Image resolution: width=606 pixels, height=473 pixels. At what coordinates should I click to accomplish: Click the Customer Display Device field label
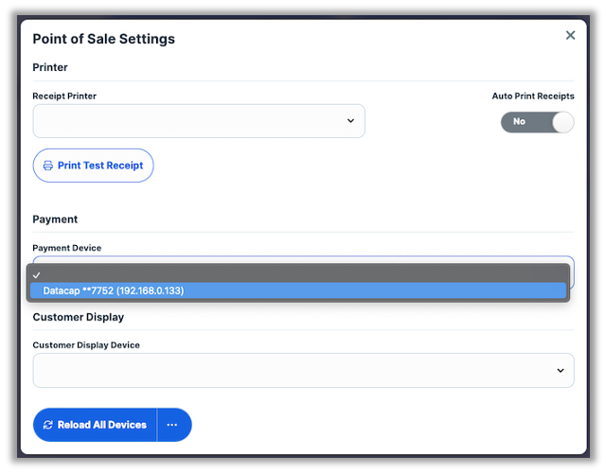[86, 345]
